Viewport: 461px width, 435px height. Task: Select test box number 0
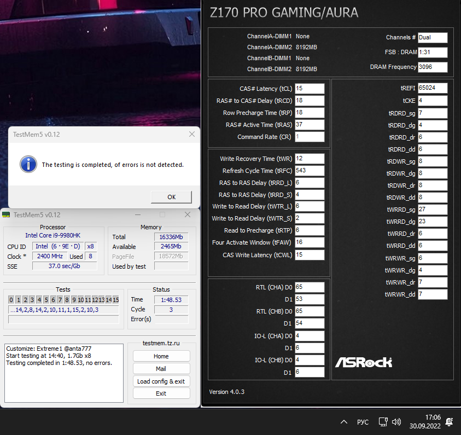(11, 300)
